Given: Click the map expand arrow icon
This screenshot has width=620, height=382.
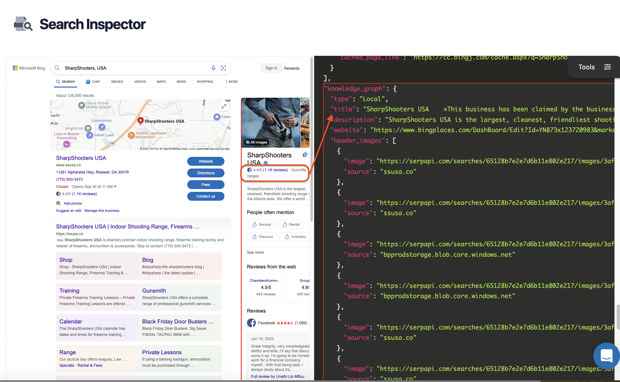Looking at the screenshot, I should pos(224,106).
